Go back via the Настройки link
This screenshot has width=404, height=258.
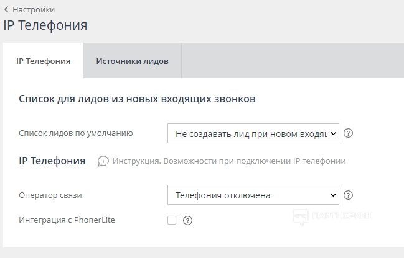point(34,9)
